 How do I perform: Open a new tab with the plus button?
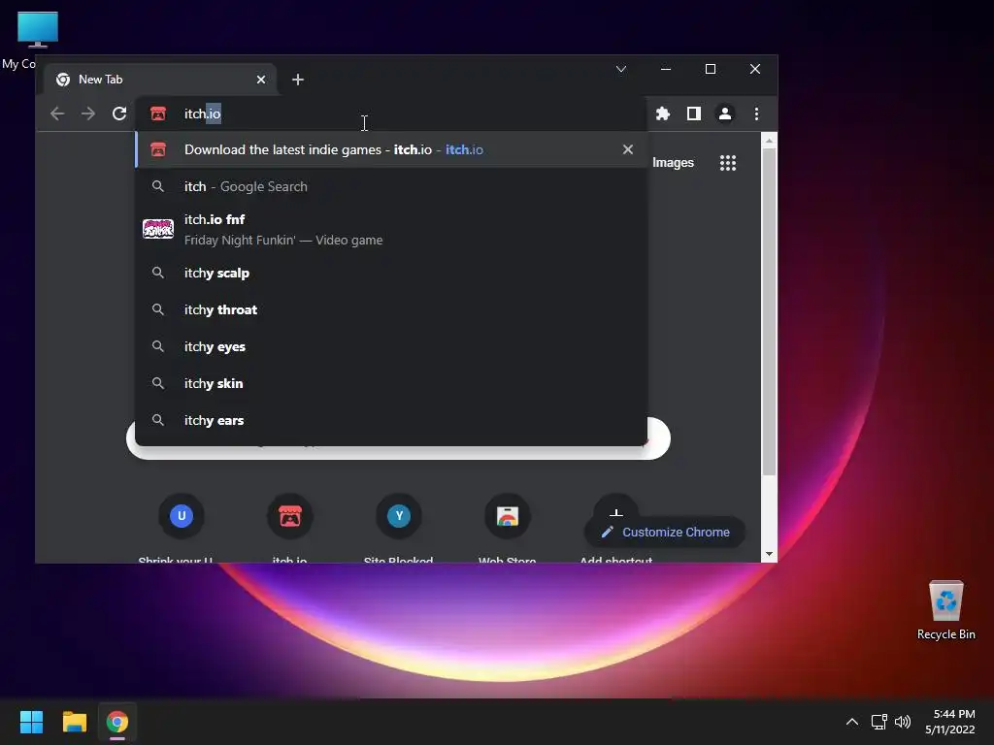(298, 80)
